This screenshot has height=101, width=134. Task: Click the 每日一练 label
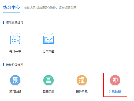click(x=15, y=51)
